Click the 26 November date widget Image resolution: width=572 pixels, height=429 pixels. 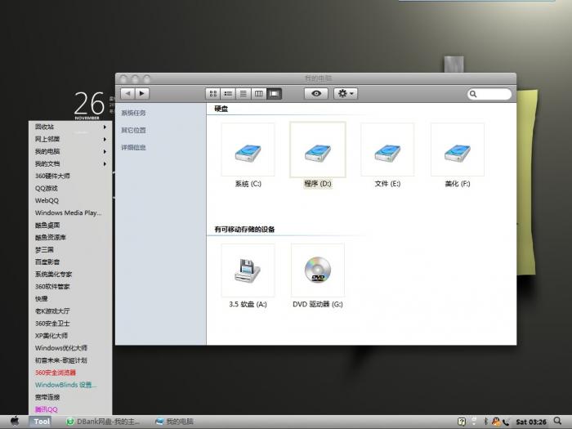coord(90,105)
